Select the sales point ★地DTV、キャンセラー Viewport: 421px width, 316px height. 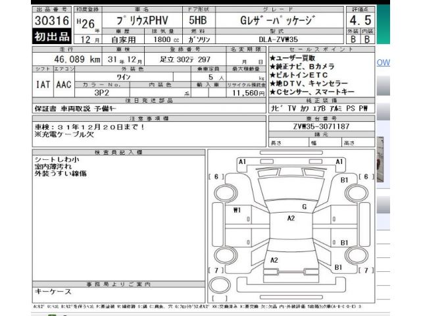point(309,84)
